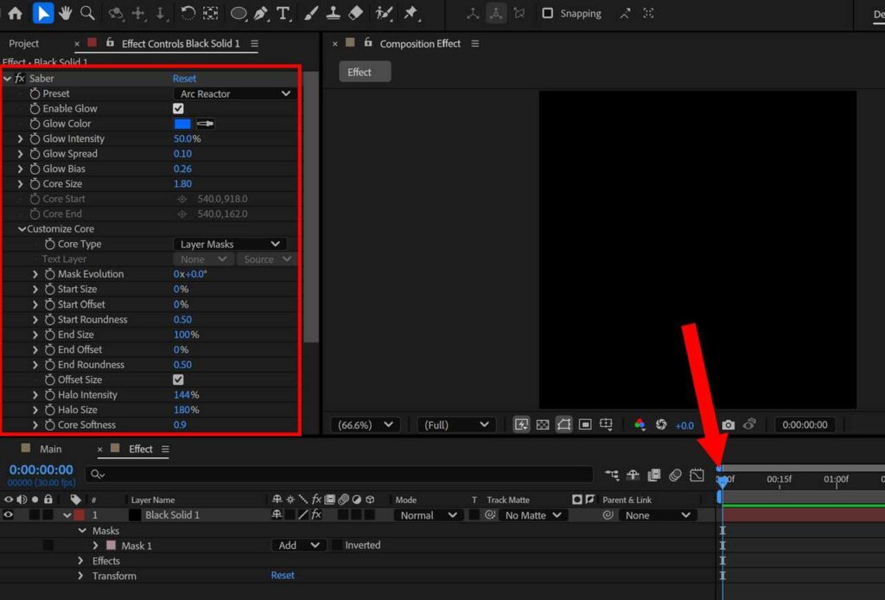The width and height of the screenshot is (885, 600).
Task: Open the No Matte track matte dropdown
Action: (532, 514)
